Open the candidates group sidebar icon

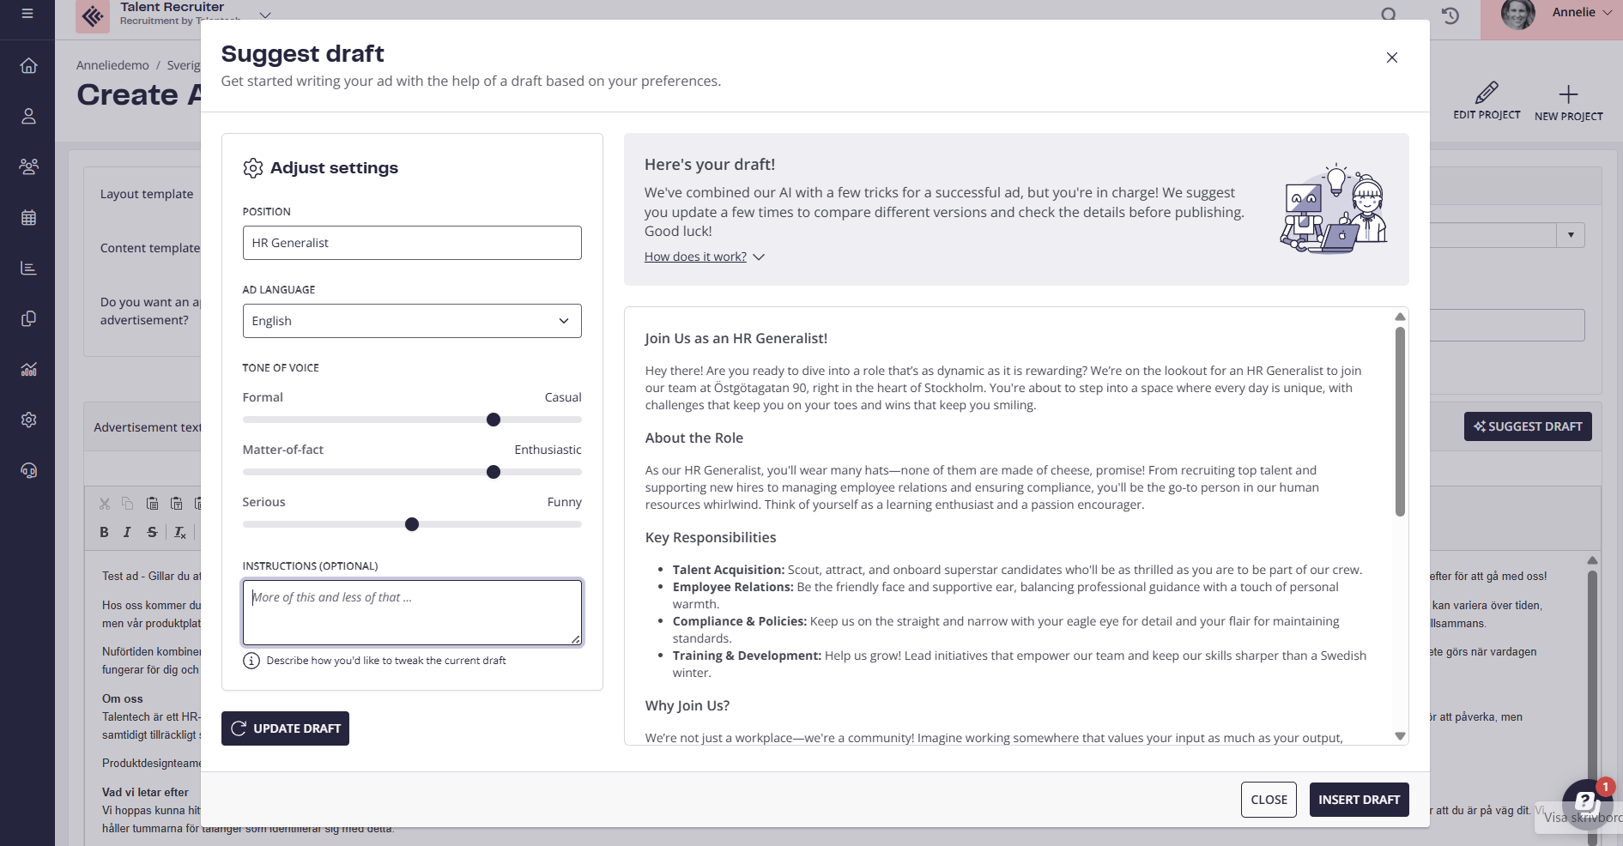point(28,166)
